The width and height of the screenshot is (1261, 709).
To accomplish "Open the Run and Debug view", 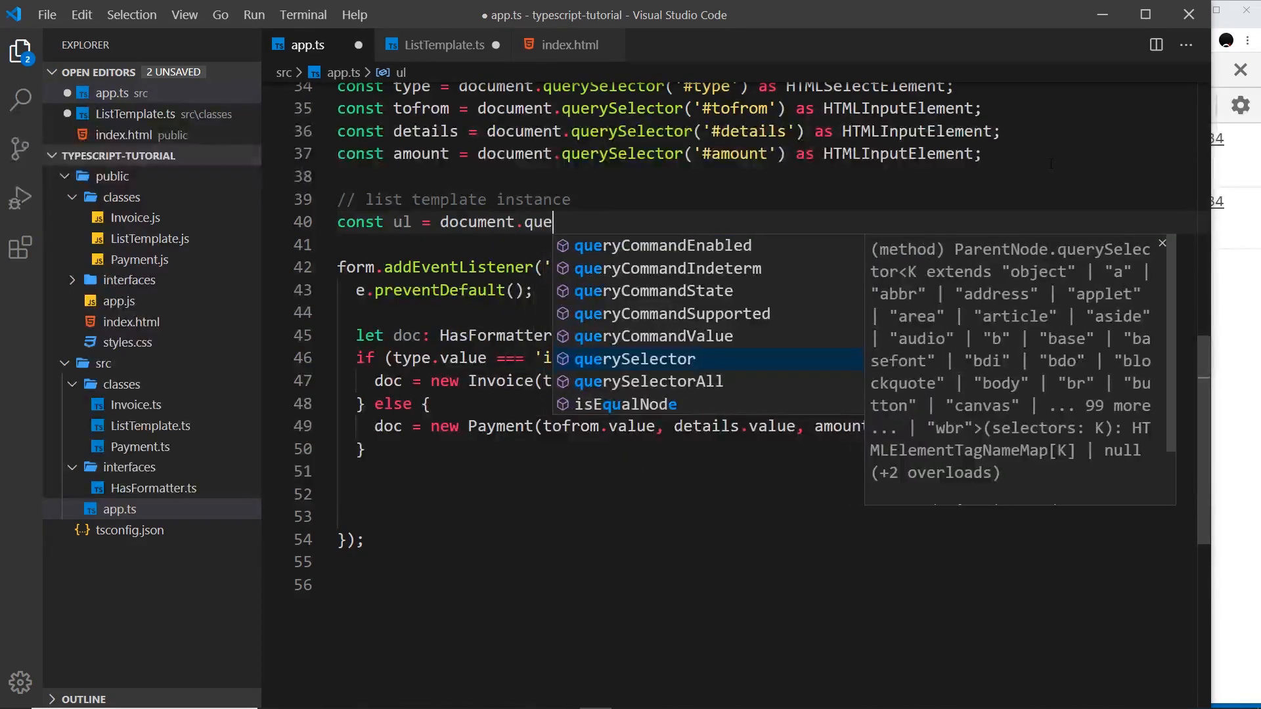I will [x=20, y=198].
